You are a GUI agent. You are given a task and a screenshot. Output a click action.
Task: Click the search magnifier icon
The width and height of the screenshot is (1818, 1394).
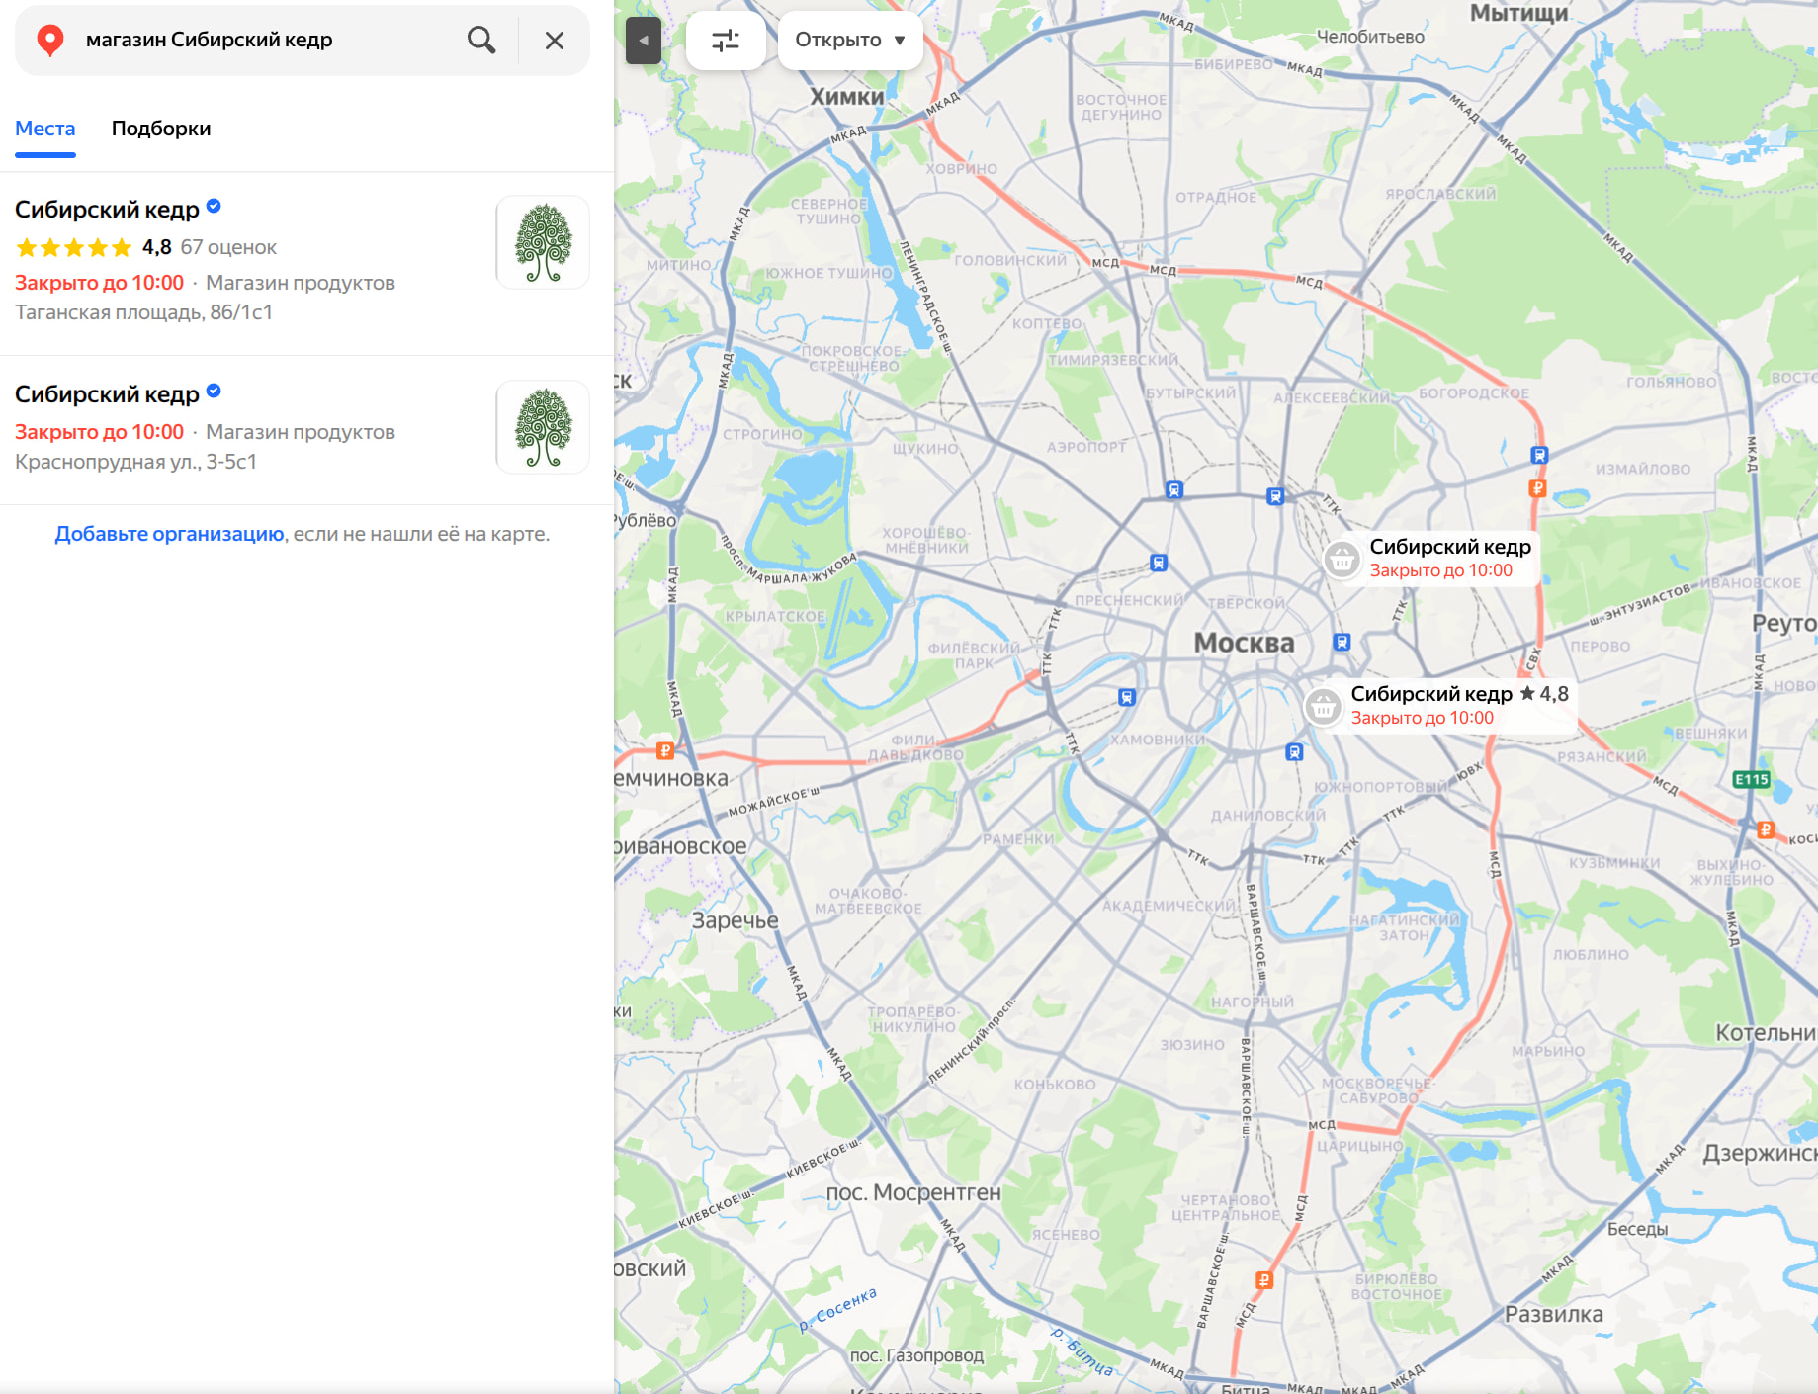[x=481, y=40]
